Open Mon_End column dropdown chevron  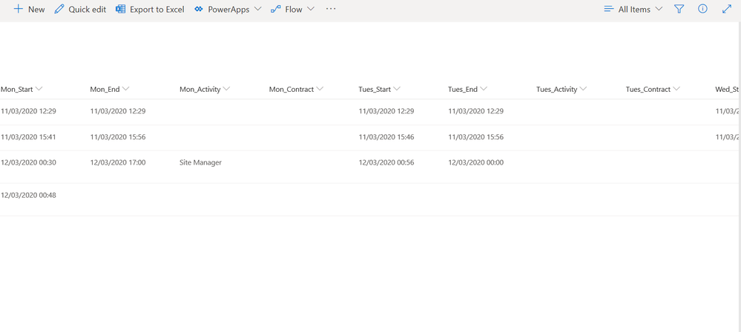125,89
